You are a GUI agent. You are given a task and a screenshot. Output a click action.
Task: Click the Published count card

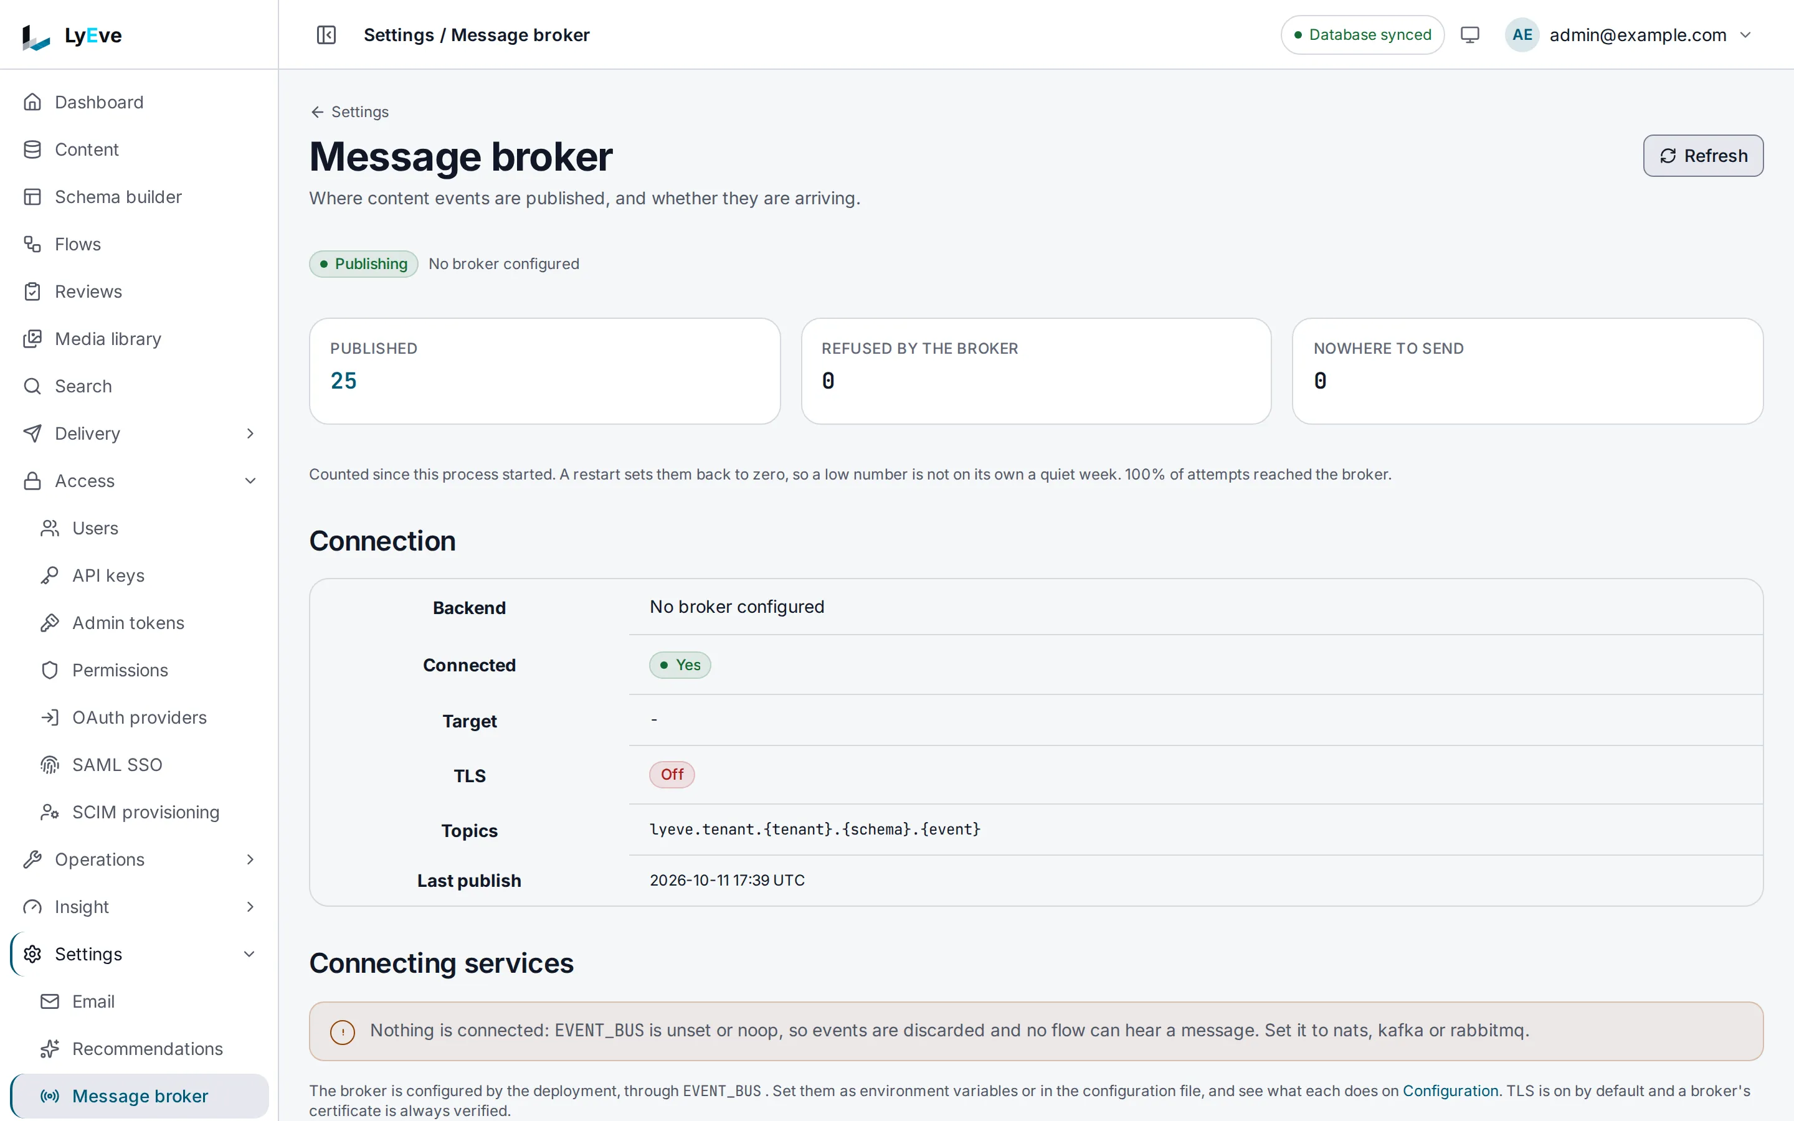click(x=545, y=371)
